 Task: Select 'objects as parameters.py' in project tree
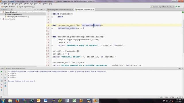(14, 14)
